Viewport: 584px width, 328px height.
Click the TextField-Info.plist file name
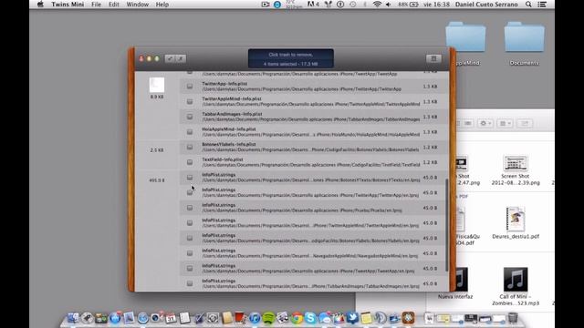click(x=223, y=159)
